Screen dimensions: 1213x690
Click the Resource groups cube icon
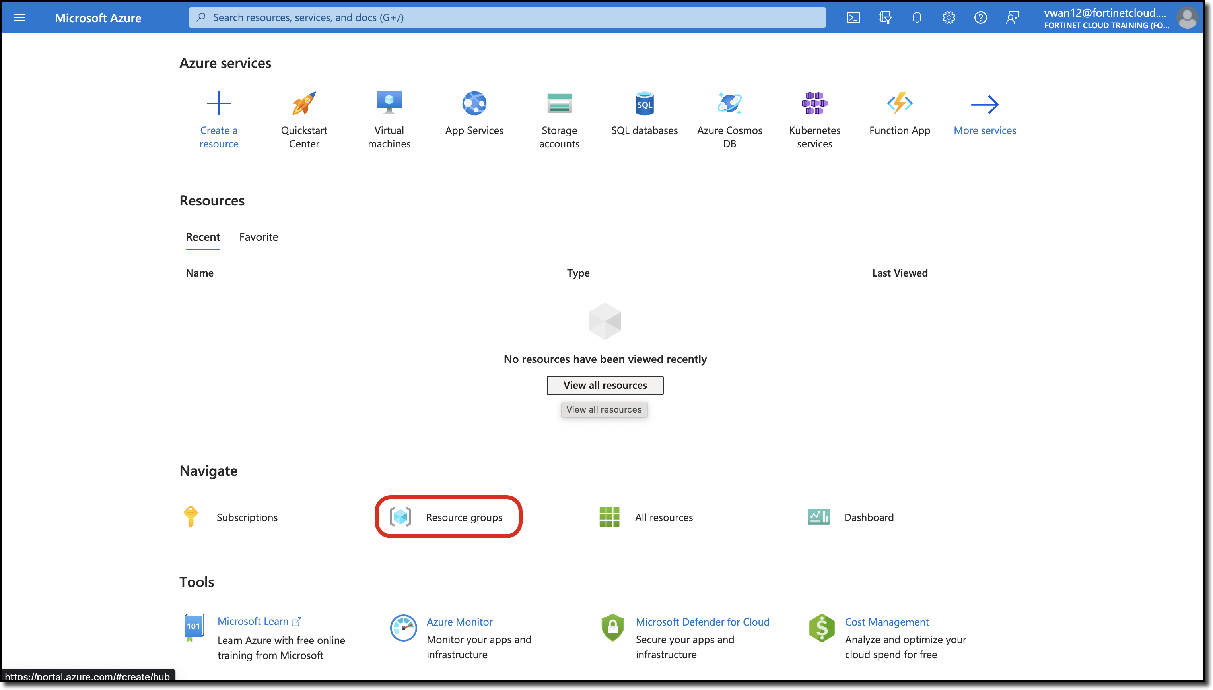point(400,517)
